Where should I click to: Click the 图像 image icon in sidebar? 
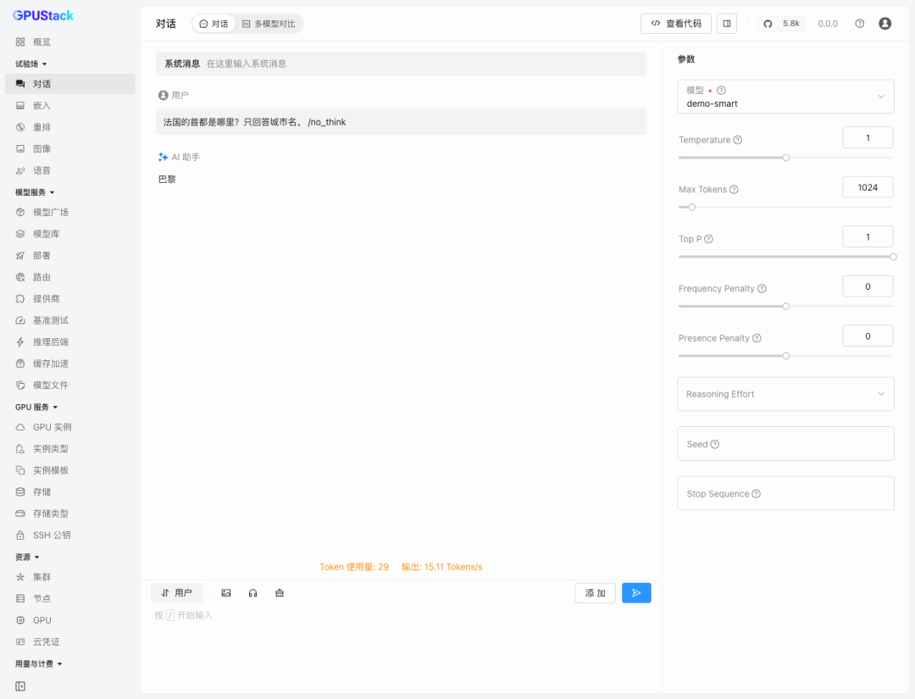(x=20, y=149)
